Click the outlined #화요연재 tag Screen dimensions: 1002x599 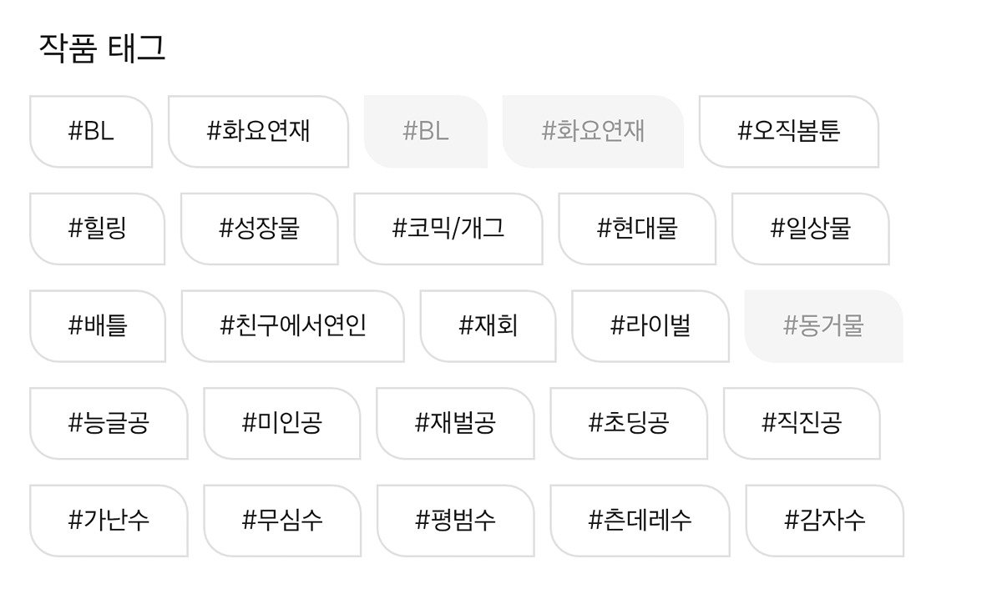[258, 132]
